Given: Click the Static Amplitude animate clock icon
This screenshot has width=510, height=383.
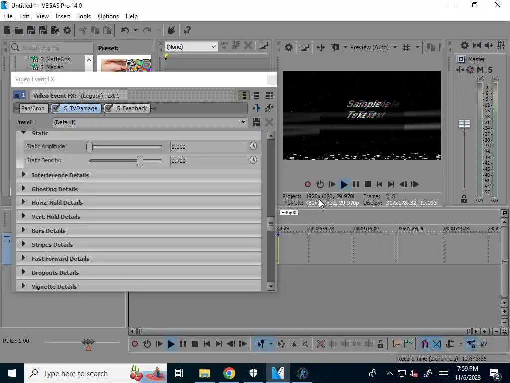Looking at the screenshot, I should click(x=253, y=146).
